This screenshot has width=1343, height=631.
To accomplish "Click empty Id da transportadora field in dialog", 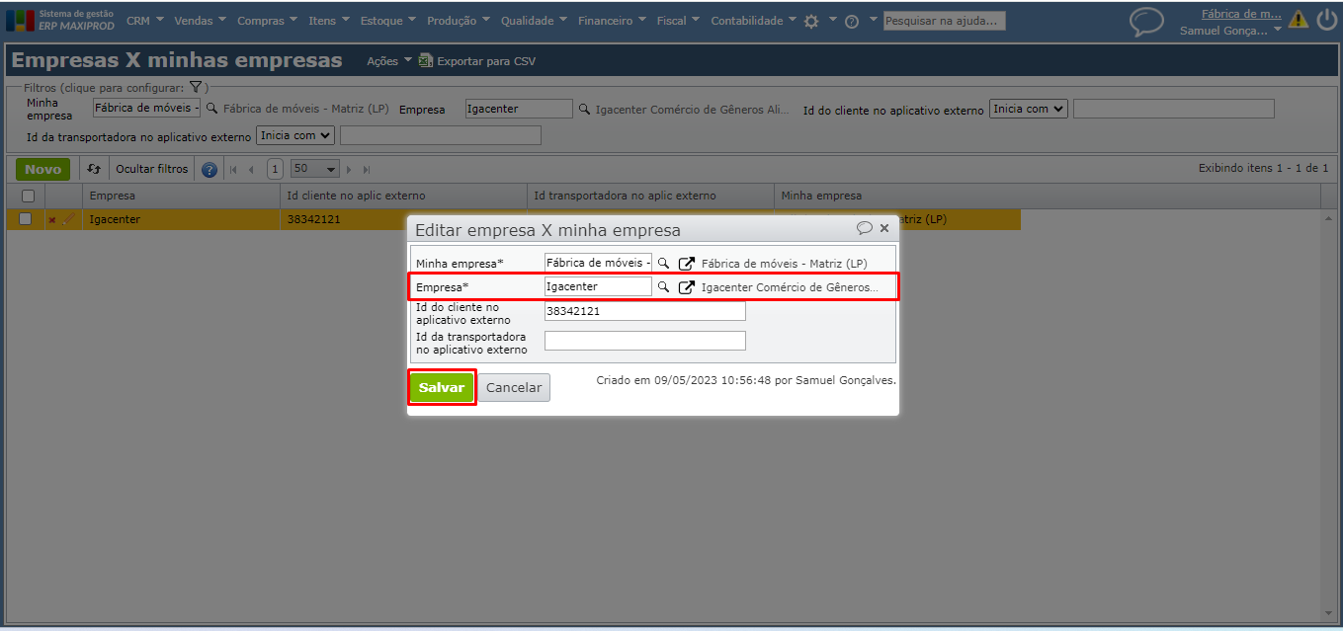I will (645, 341).
